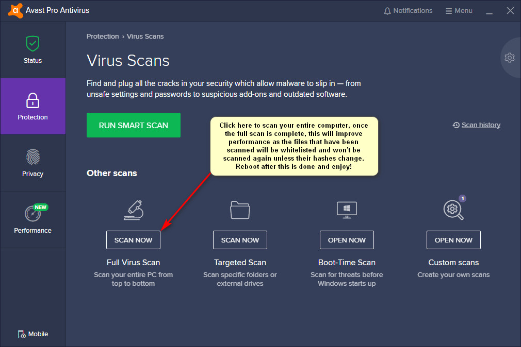Click the folder Targeted Scan icon

pos(240,210)
